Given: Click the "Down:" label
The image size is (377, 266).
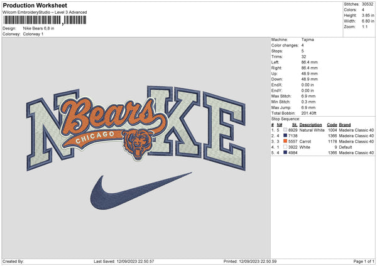Looking at the screenshot, I should point(276,79).
